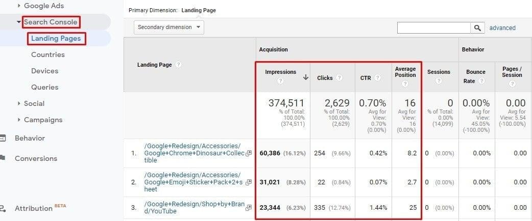Click the 335 clicks value
This screenshot has height=221, width=532.
pyautogui.click(x=320, y=207)
